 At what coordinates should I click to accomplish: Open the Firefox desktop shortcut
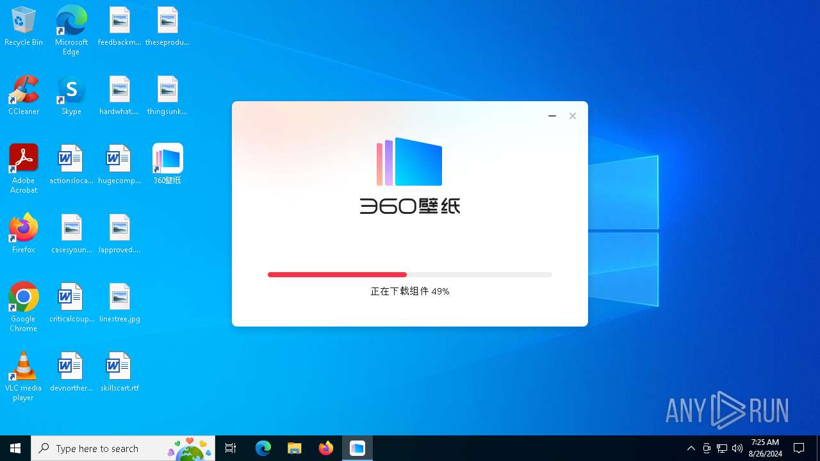click(x=24, y=234)
